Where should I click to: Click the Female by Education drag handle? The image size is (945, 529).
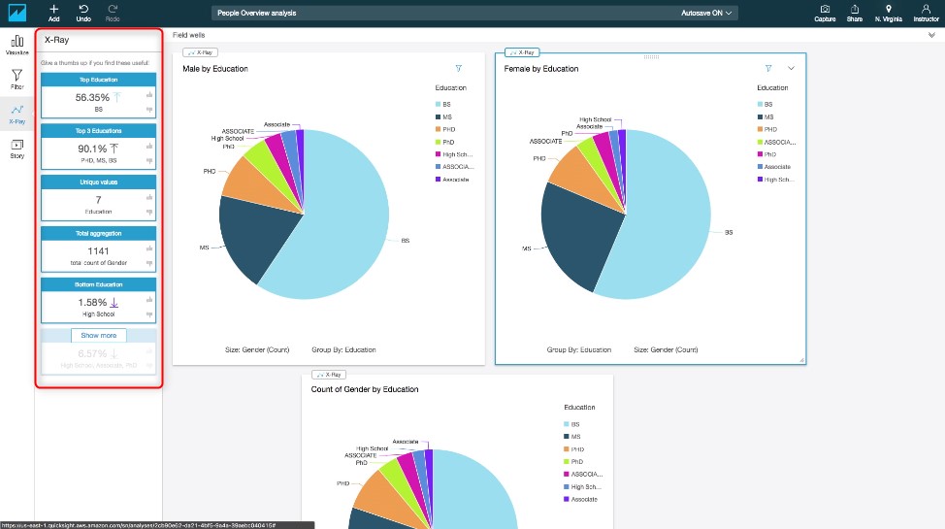(651, 56)
